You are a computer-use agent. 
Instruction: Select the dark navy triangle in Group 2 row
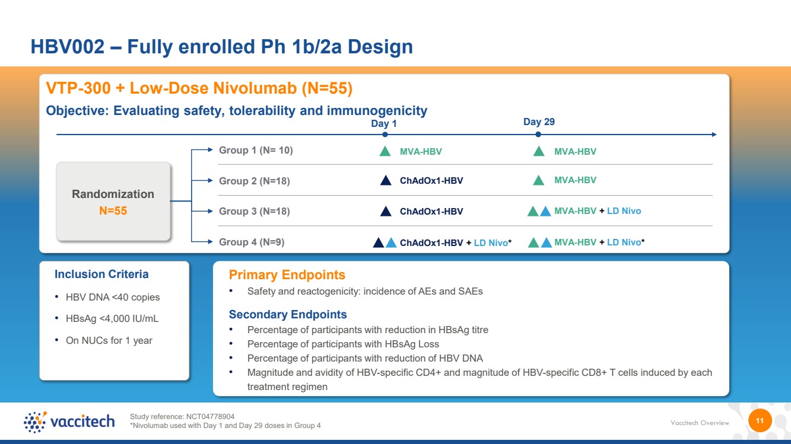[386, 180]
